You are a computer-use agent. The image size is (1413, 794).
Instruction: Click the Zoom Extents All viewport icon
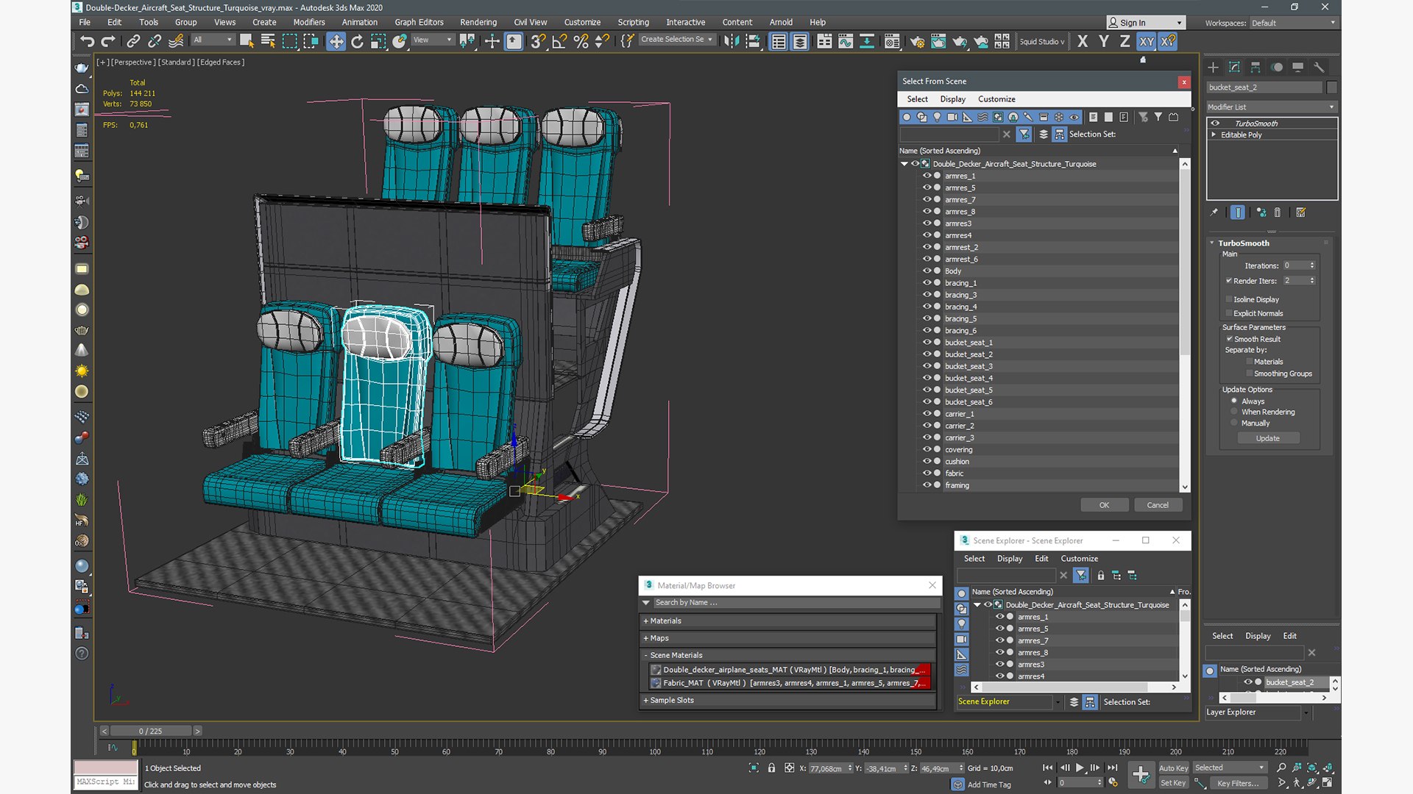1312,768
